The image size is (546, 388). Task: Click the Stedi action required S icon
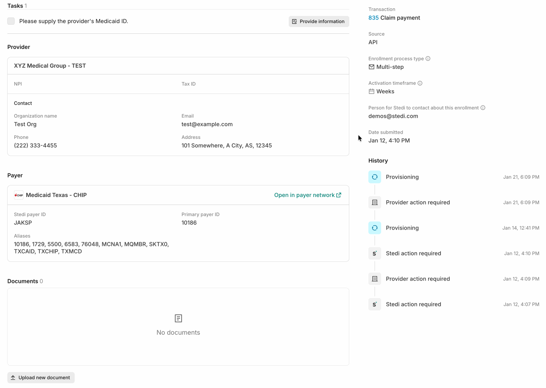374,253
